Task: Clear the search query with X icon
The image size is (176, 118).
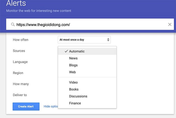Action: pos(170,25)
